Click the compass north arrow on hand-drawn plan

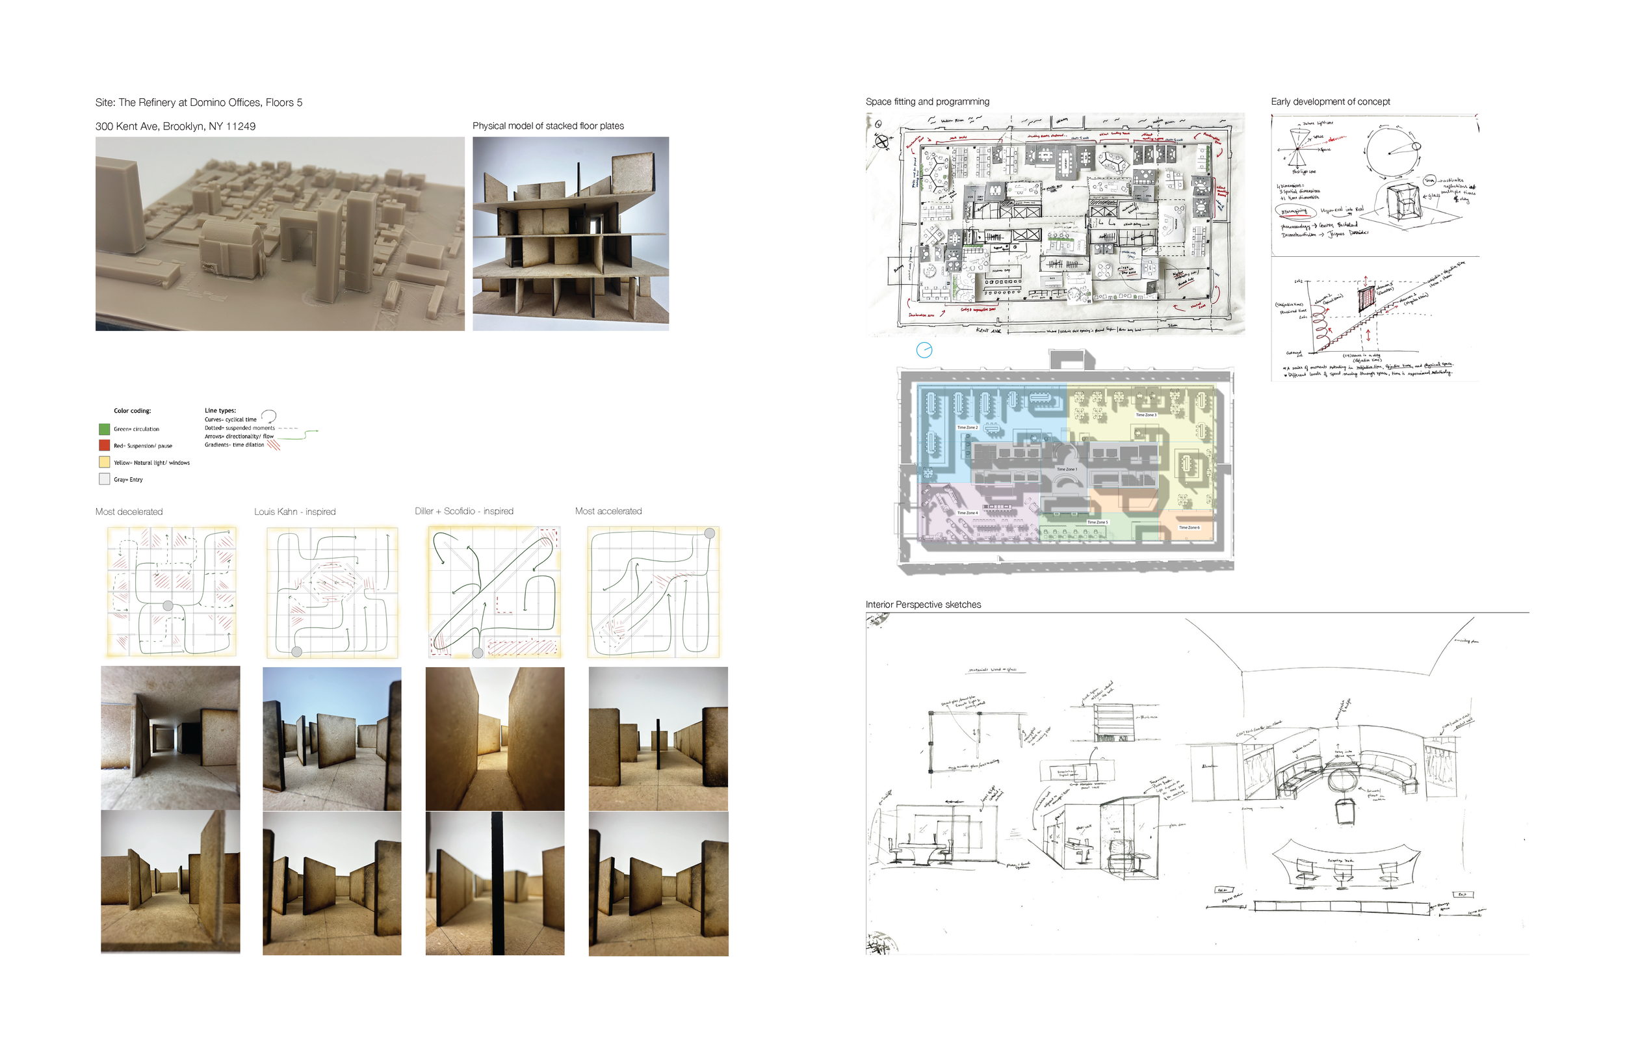click(x=882, y=141)
